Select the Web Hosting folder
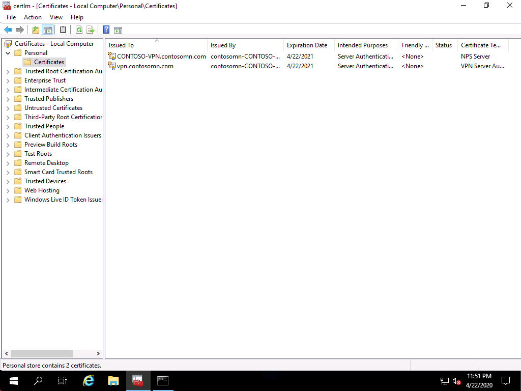 coord(42,190)
